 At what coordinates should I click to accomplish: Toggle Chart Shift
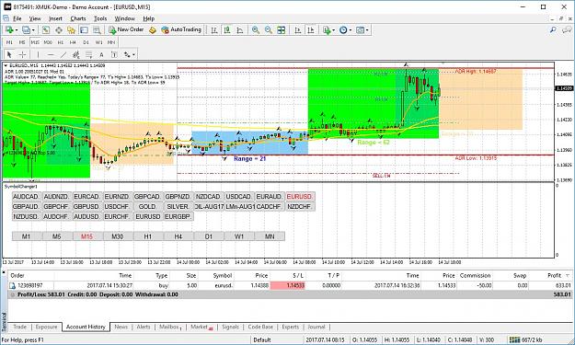[x=311, y=30]
